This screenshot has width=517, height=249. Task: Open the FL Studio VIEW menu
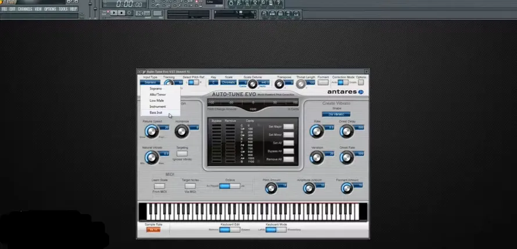(38, 9)
